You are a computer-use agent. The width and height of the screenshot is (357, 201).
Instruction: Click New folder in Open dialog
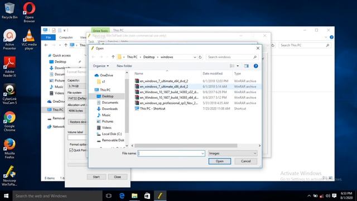coord(124,66)
